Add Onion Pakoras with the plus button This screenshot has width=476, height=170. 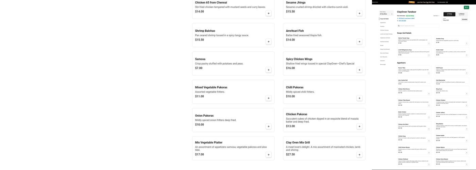[x=269, y=126]
